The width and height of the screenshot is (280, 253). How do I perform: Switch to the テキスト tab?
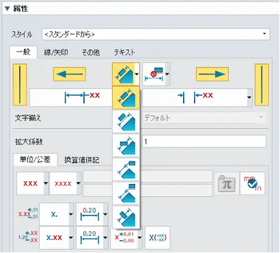click(x=124, y=52)
